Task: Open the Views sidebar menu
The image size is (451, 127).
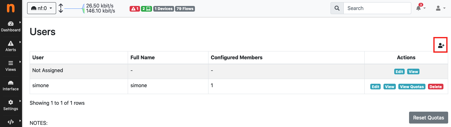Action: click(11, 66)
